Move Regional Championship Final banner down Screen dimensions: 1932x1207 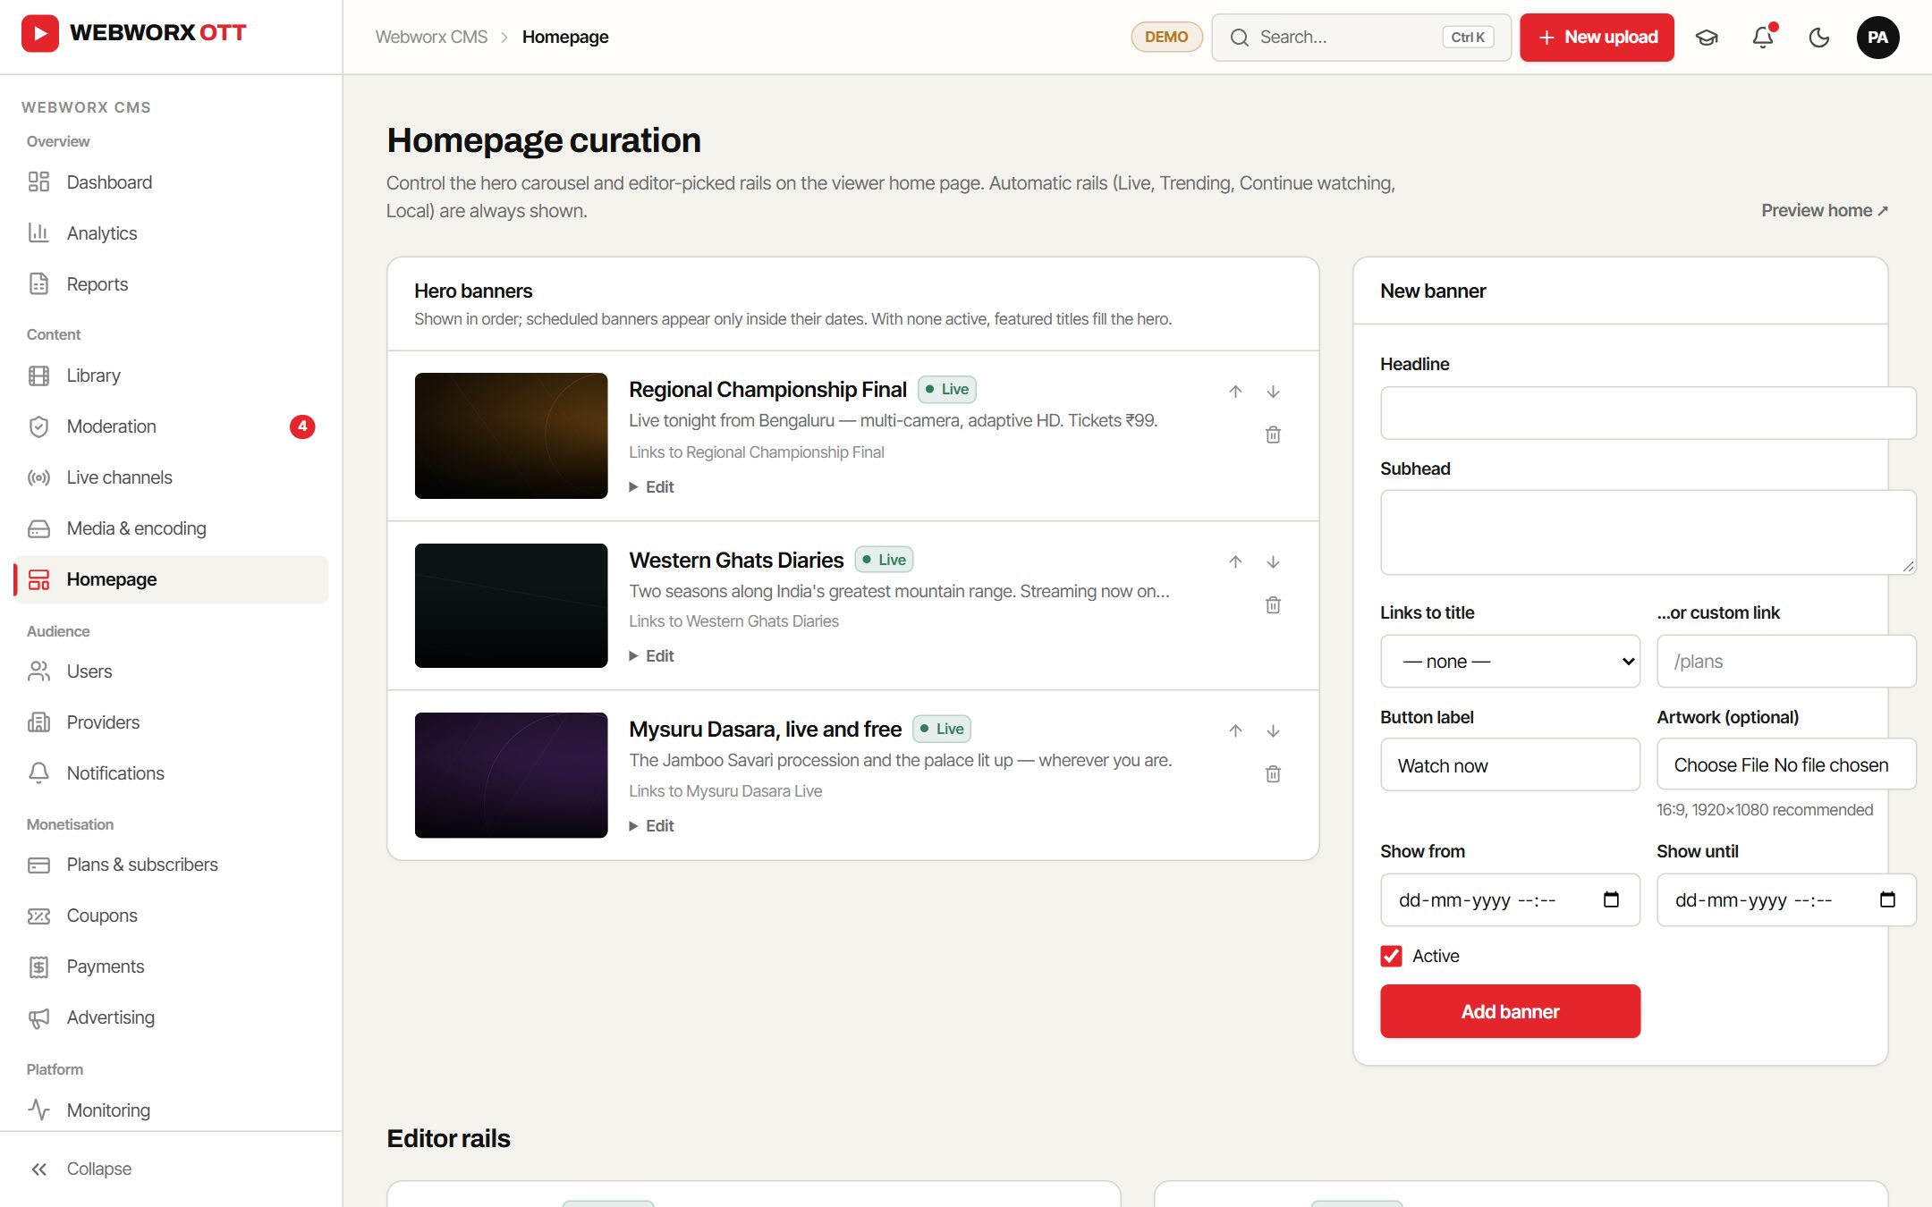pyautogui.click(x=1273, y=392)
